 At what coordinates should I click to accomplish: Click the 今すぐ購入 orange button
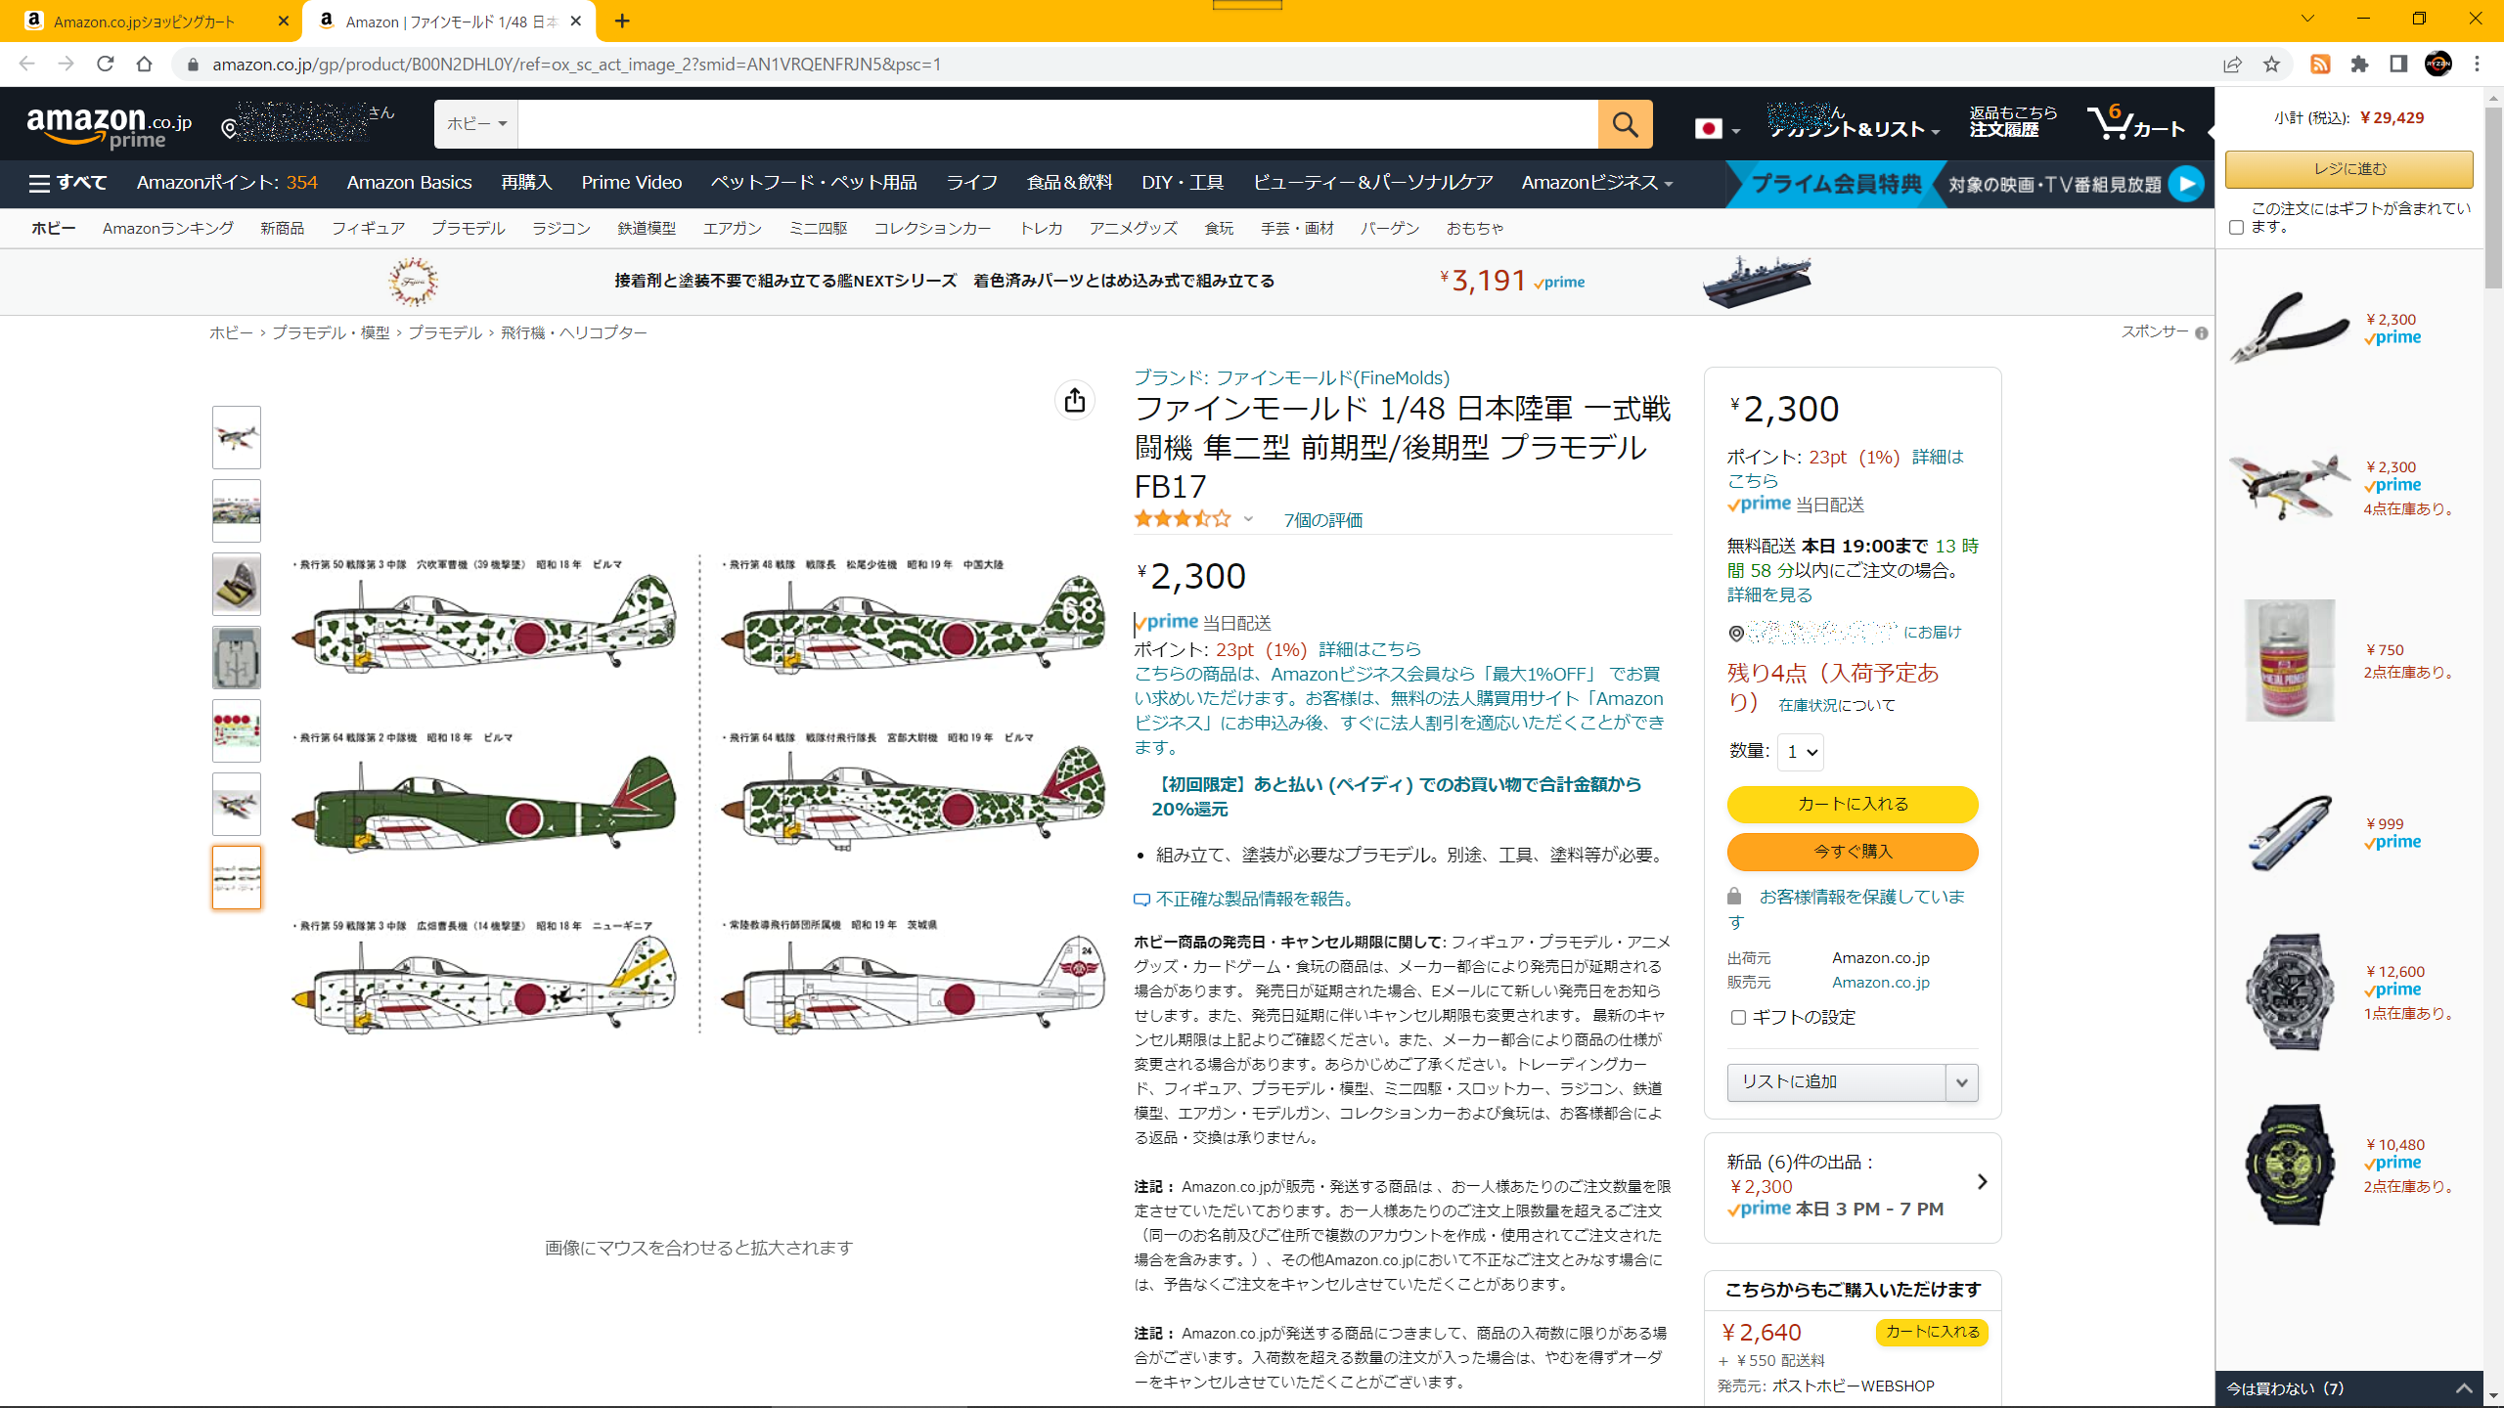1853,852
